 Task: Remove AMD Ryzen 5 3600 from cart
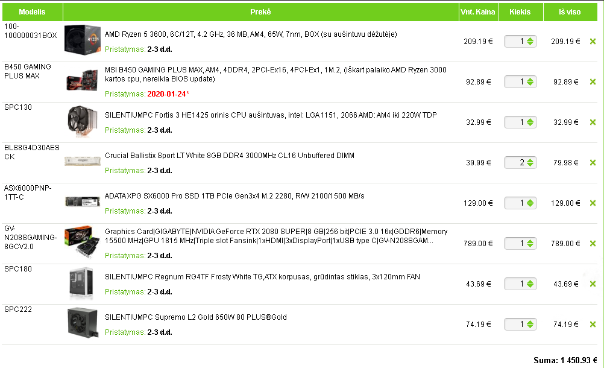tap(593, 42)
